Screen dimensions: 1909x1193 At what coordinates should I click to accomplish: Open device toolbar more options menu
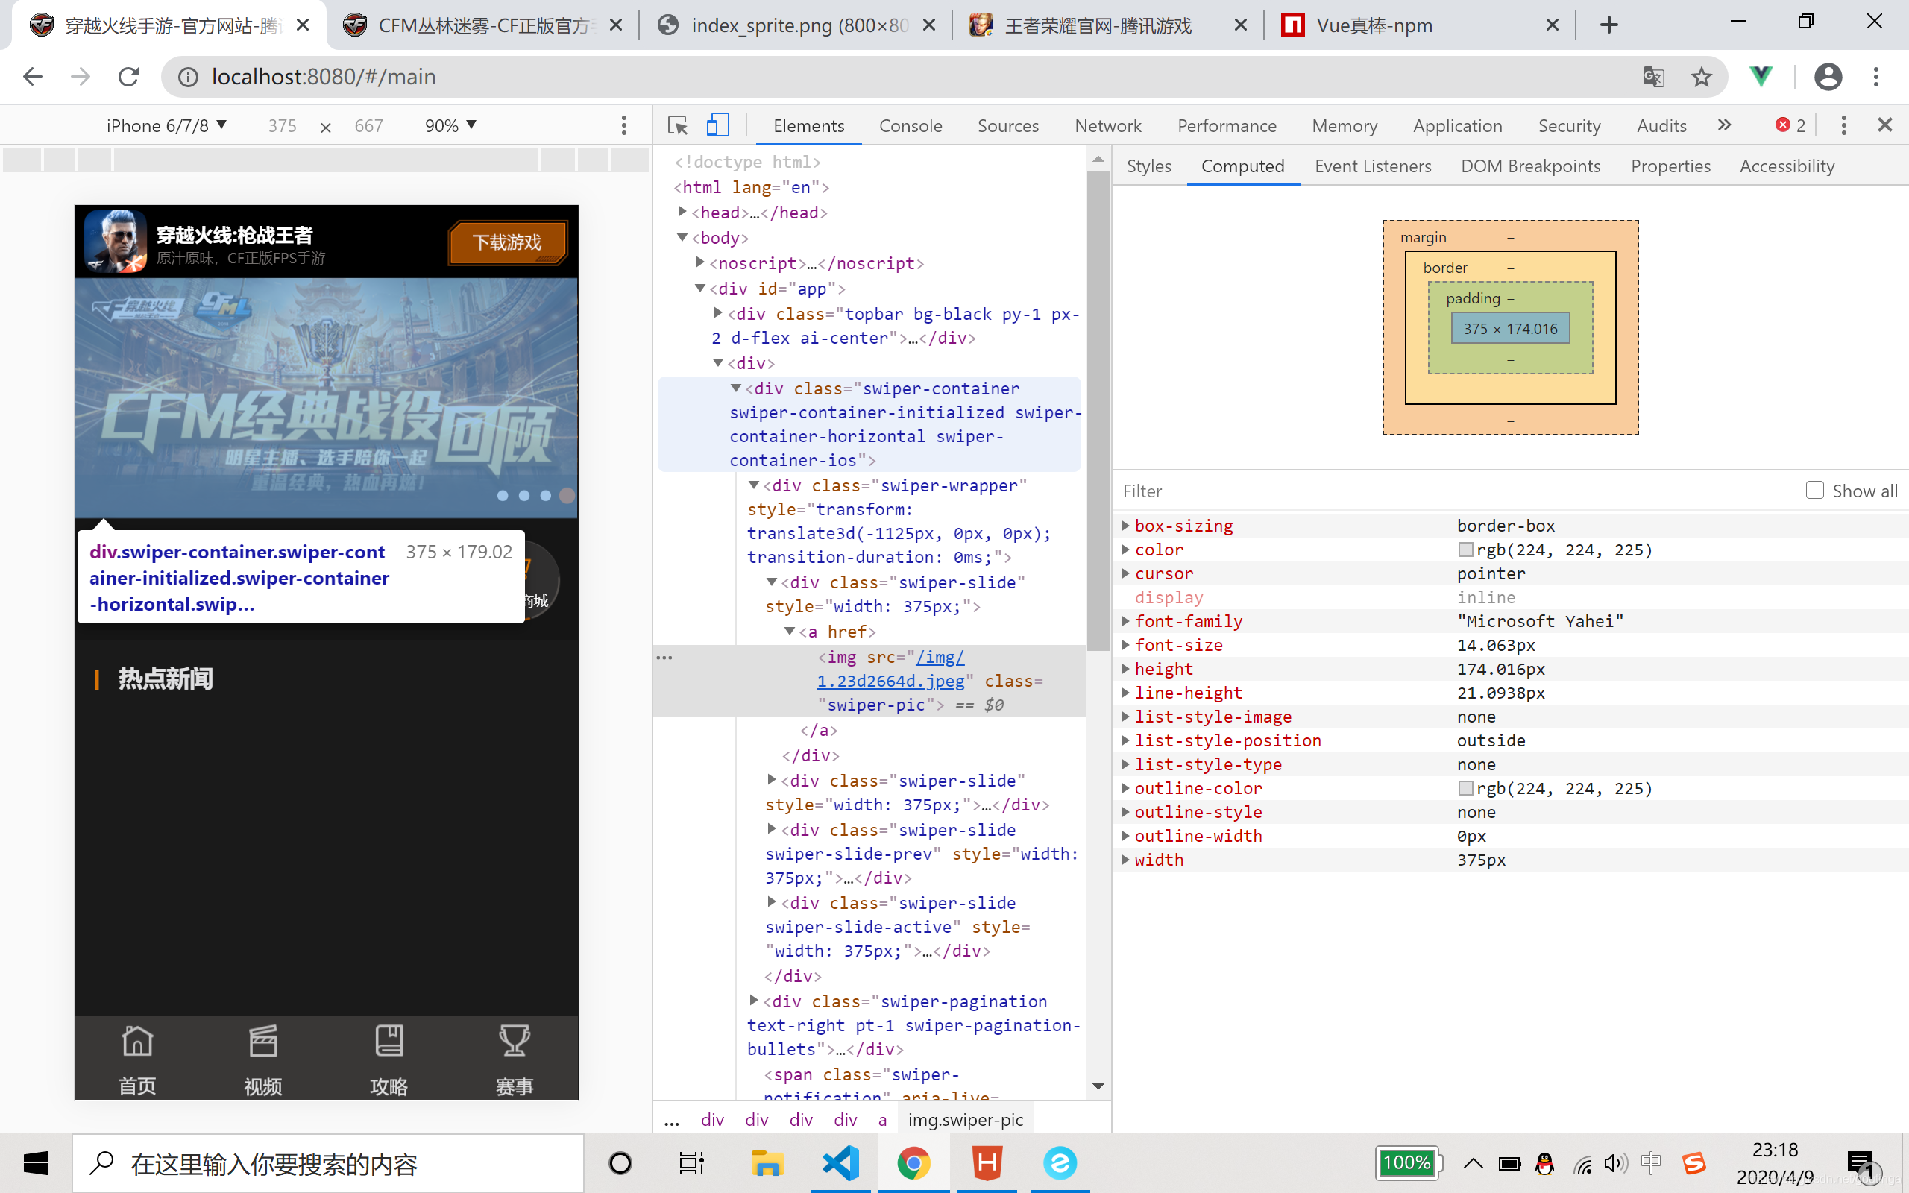click(623, 125)
